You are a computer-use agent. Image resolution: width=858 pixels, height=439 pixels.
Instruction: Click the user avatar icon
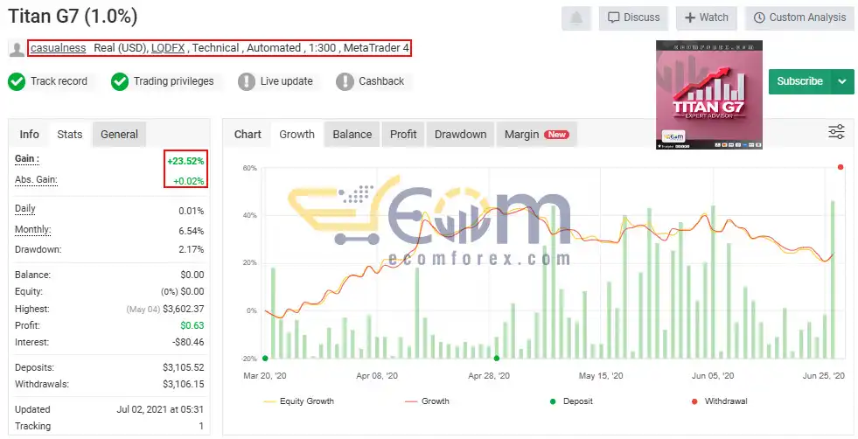[x=17, y=49]
